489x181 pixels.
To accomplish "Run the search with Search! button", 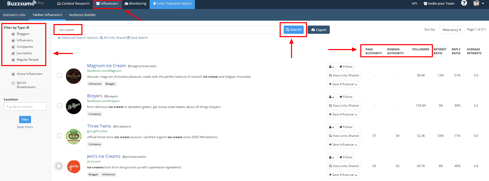I will 294,30.
